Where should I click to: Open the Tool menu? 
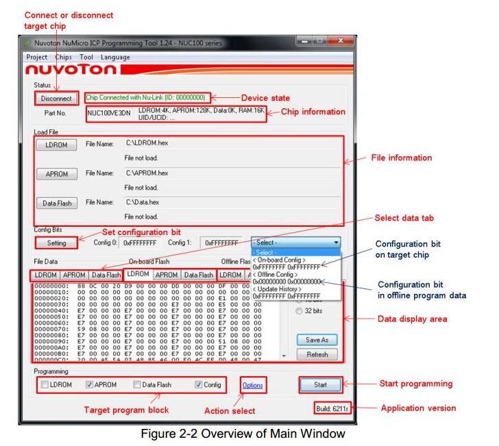[x=86, y=58]
